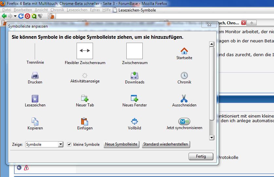Open the Extras menu
Image resolution: width=274 pixels, height=177 pixels.
coord(95,10)
